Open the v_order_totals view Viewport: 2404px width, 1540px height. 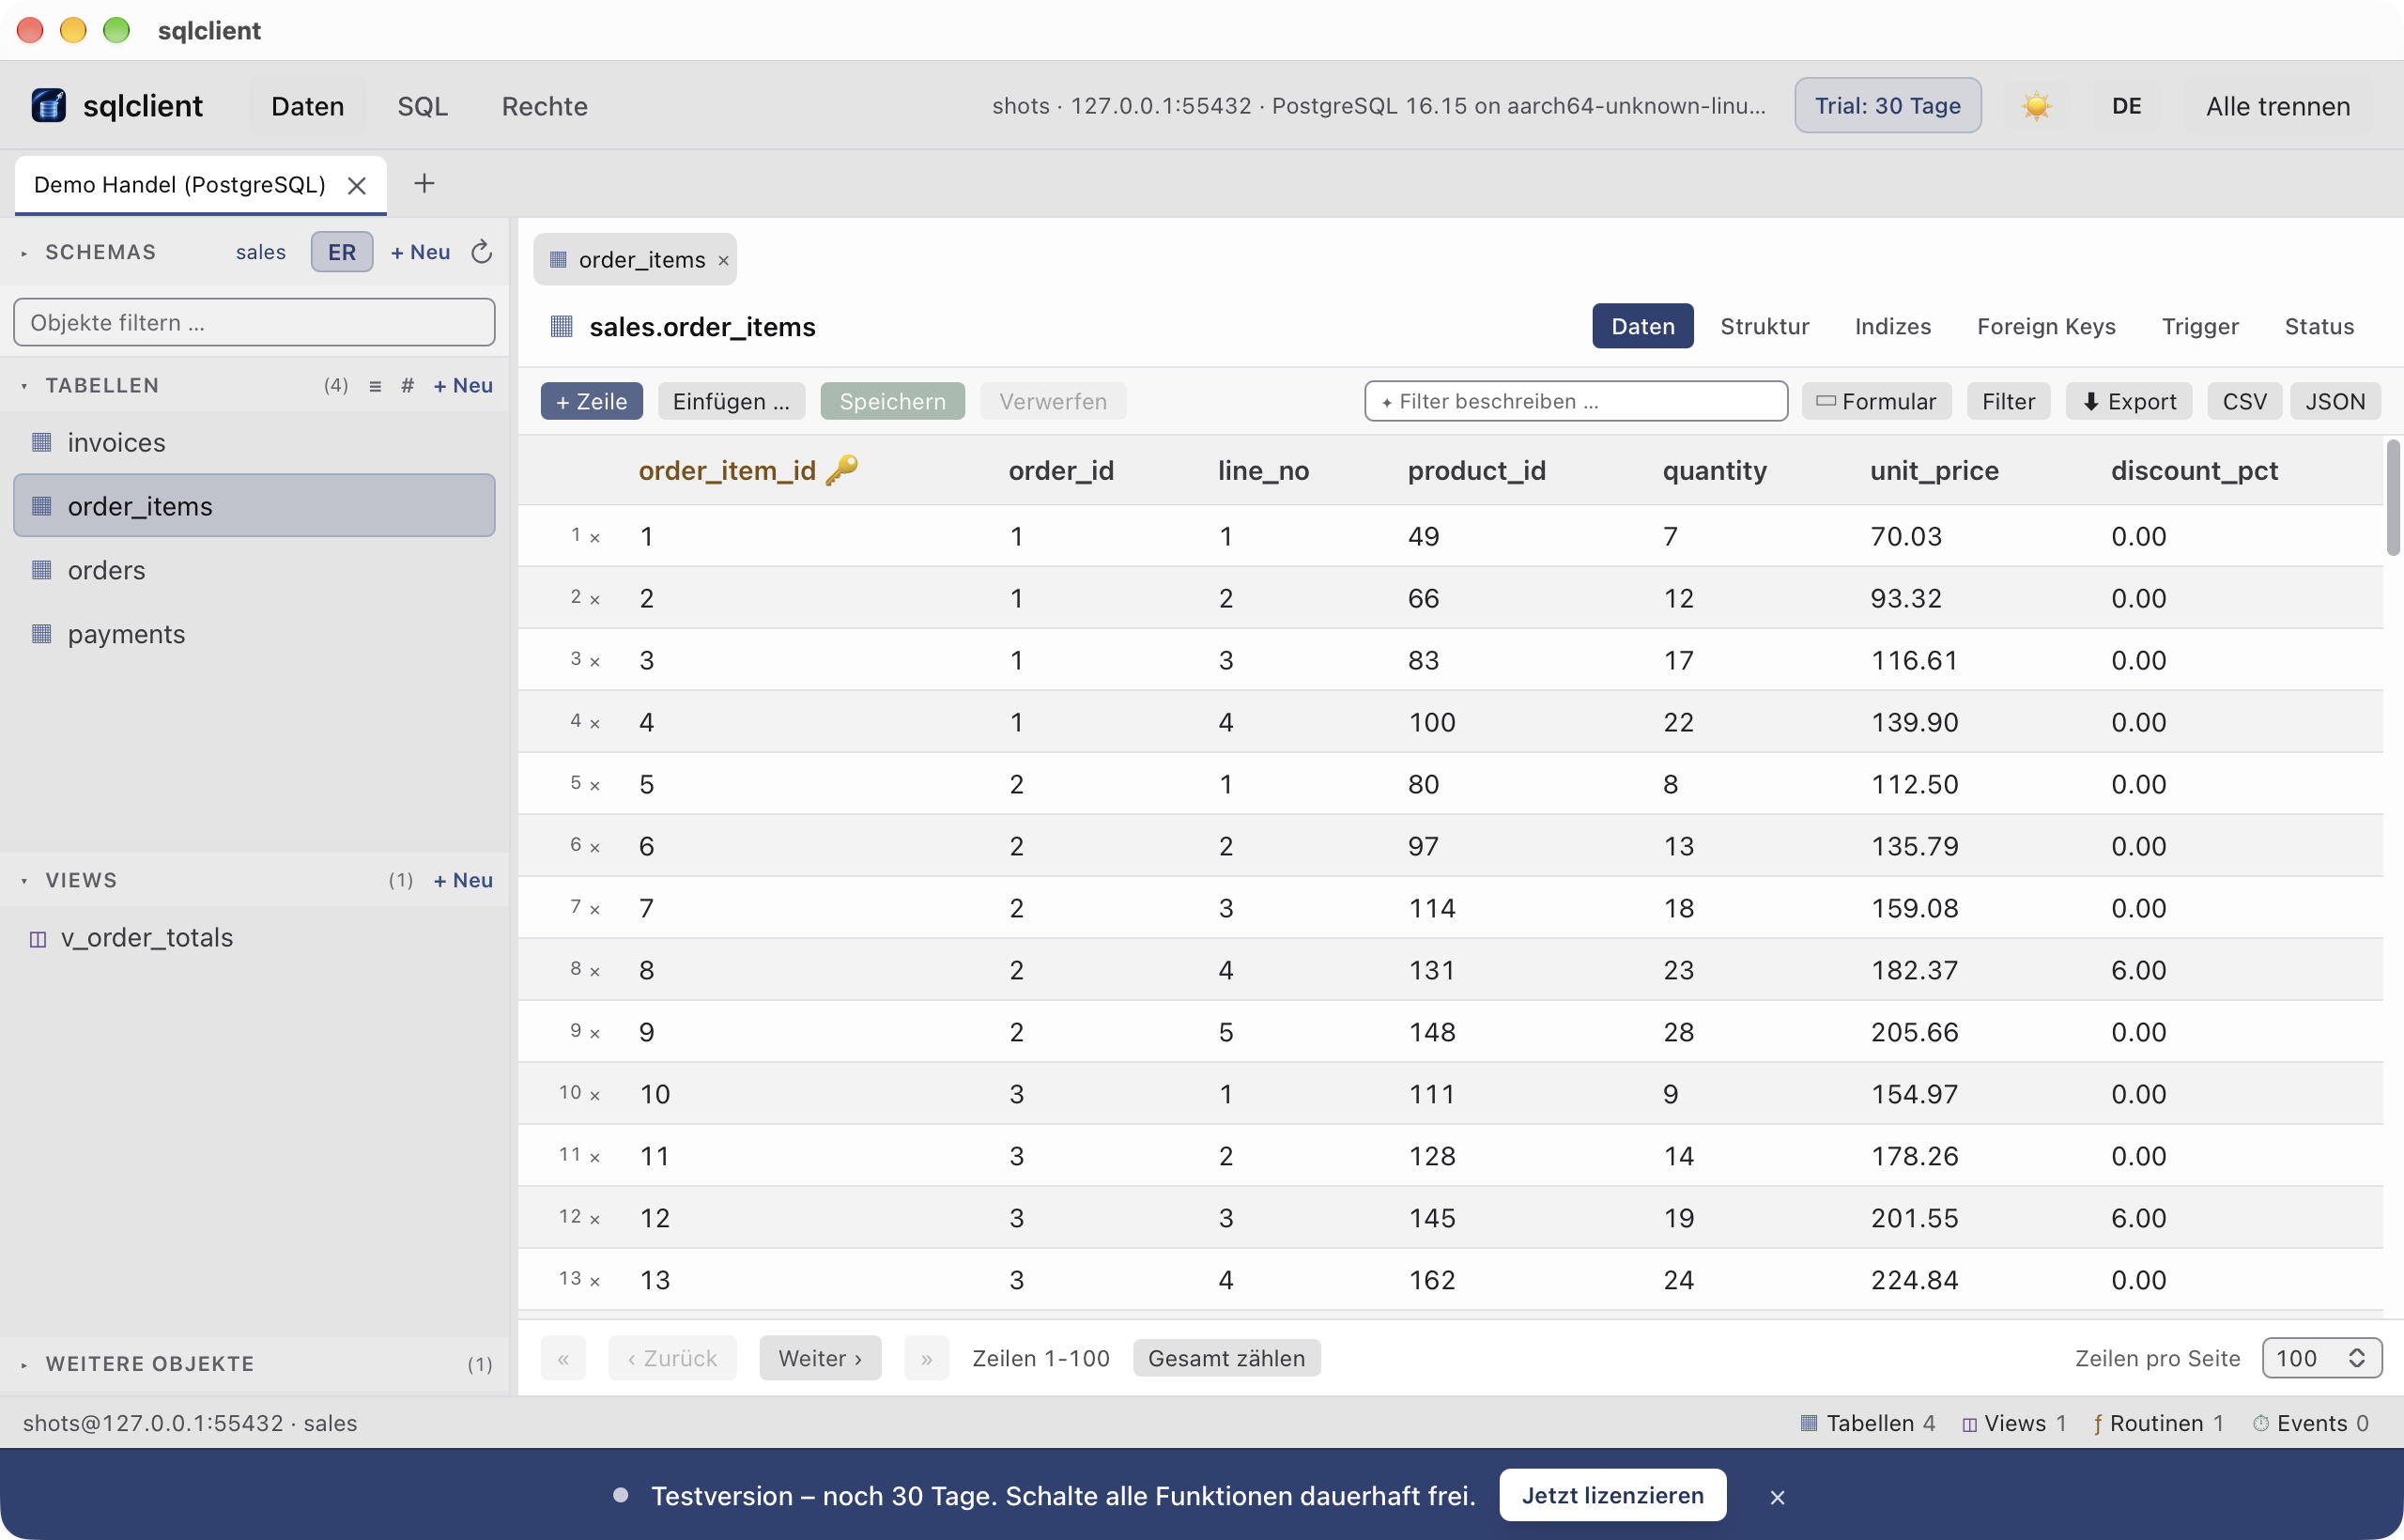[254, 938]
